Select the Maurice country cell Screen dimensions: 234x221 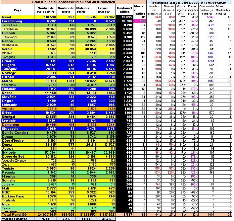click(18, 177)
